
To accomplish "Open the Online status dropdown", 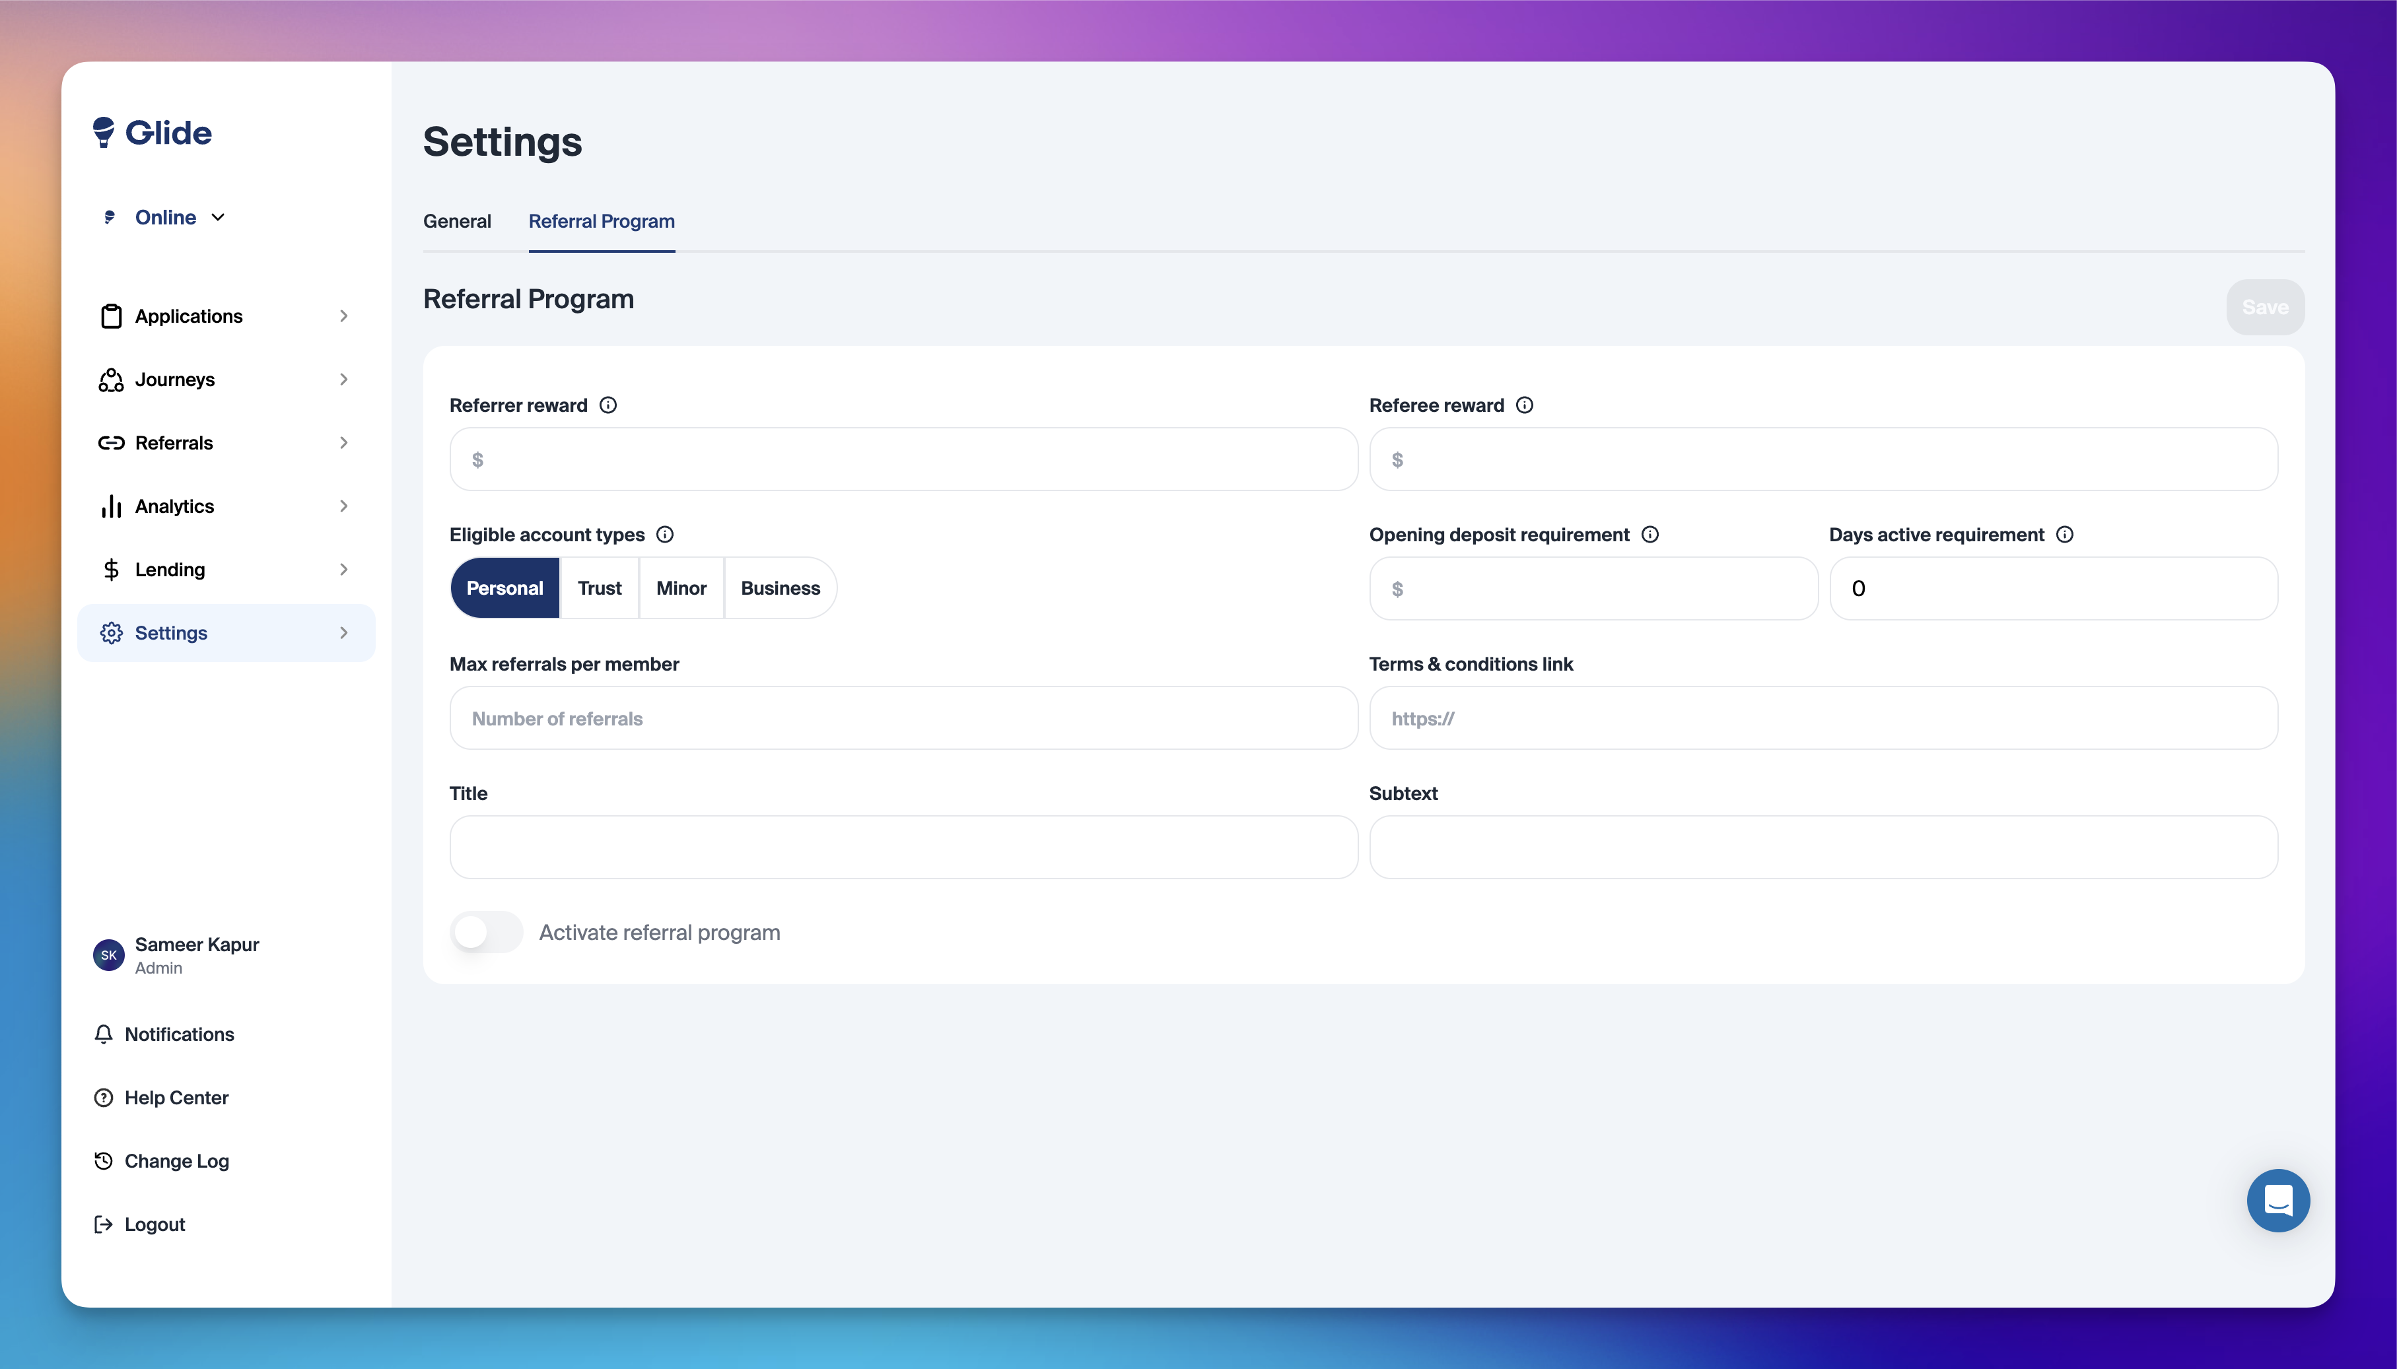I will [x=166, y=217].
